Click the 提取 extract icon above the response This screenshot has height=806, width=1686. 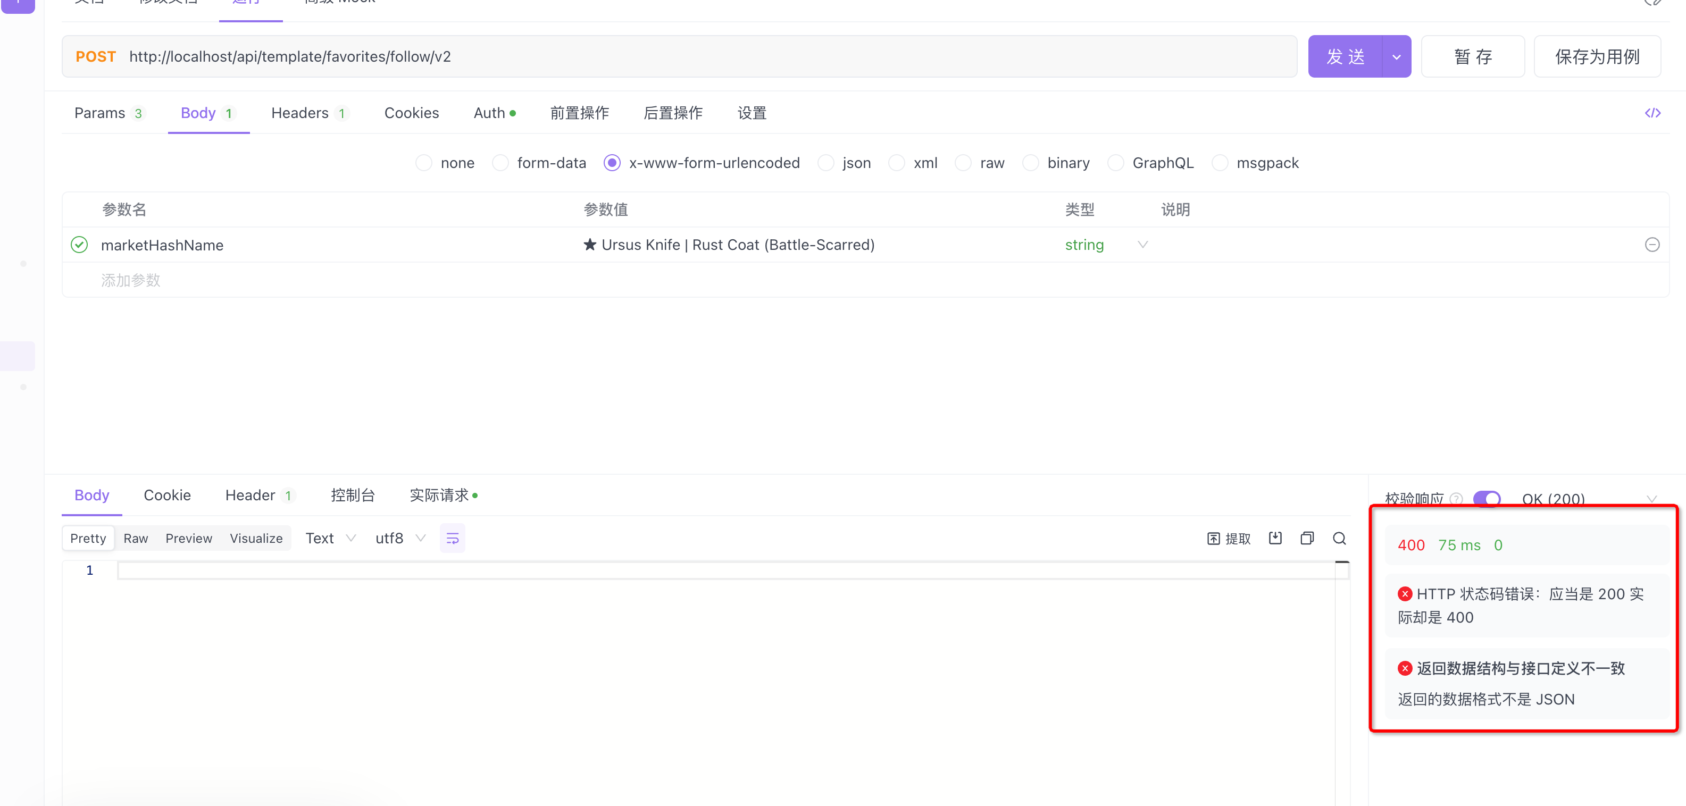[x=1228, y=538]
